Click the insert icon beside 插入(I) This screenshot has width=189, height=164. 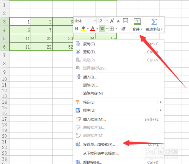pyautogui.click(x=78, y=77)
